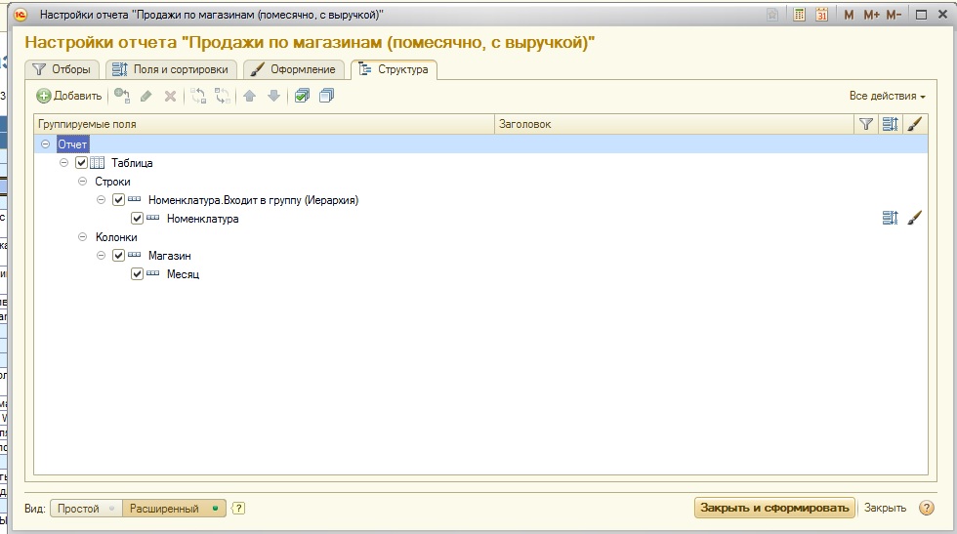Open the calendar icon in title bar

tap(821, 15)
